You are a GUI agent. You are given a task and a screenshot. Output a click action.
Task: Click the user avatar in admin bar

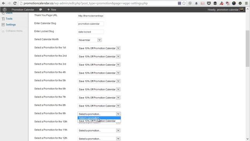click(241, 9)
